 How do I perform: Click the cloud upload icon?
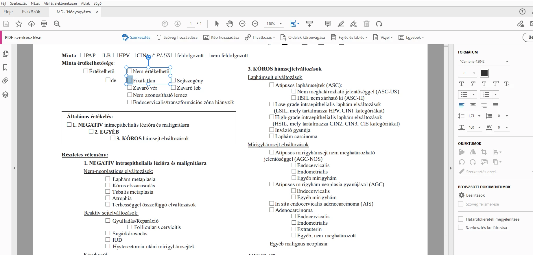tap(32, 24)
